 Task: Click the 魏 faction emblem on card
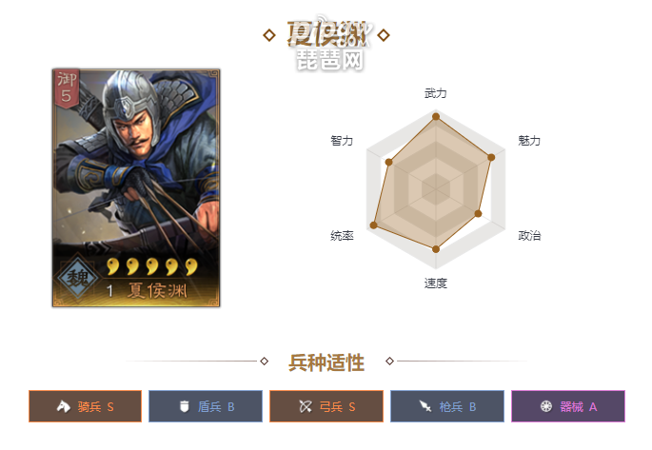pos(78,278)
